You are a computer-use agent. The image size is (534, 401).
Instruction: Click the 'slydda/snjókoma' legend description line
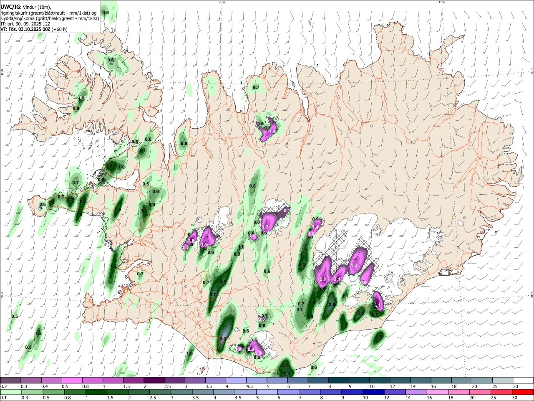50,18
